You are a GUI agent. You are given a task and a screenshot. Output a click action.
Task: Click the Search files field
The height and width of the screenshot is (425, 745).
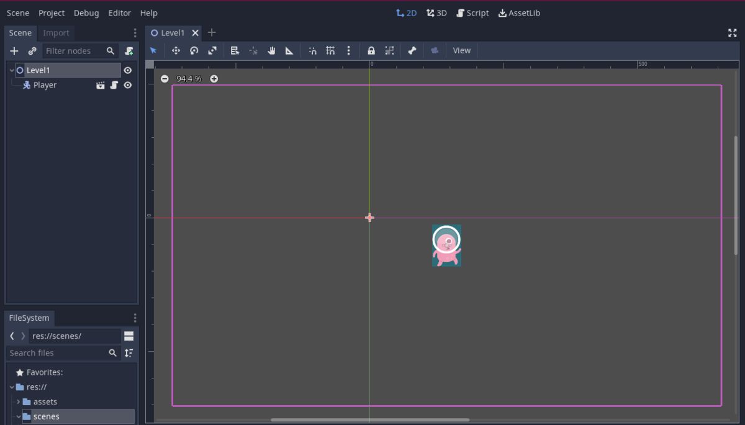(x=63, y=352)
